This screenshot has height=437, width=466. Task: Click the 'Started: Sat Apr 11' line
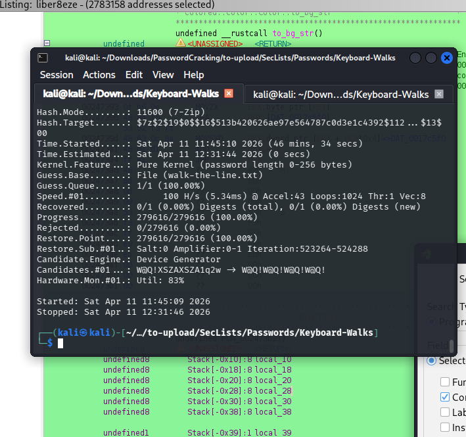pyautogui.click(x=124, y=302)
